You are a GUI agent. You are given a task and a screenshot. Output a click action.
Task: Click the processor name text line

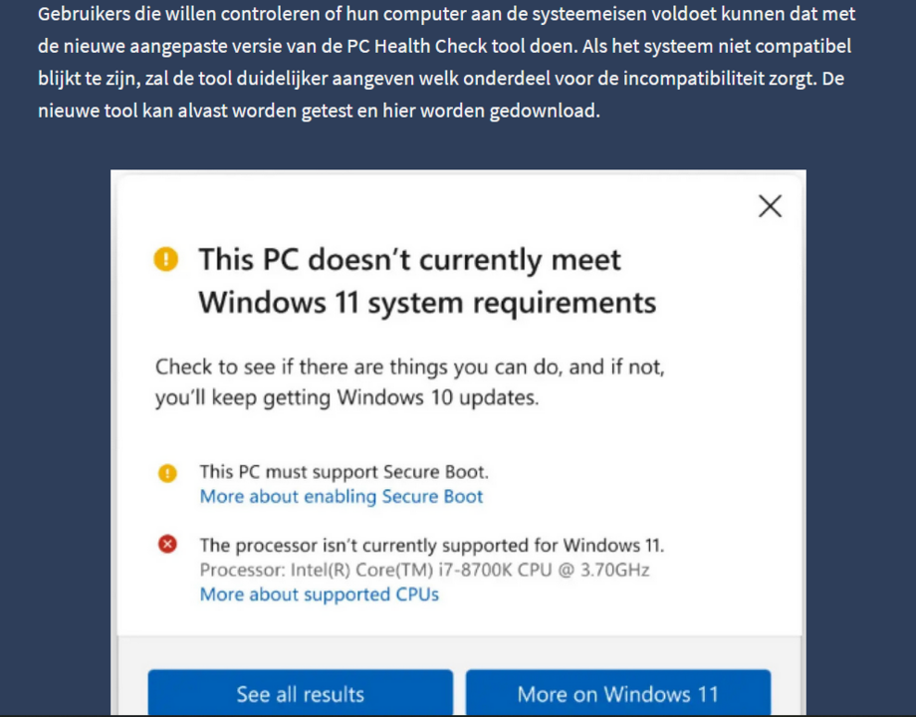pyautogui.click(x=424, y=570)
